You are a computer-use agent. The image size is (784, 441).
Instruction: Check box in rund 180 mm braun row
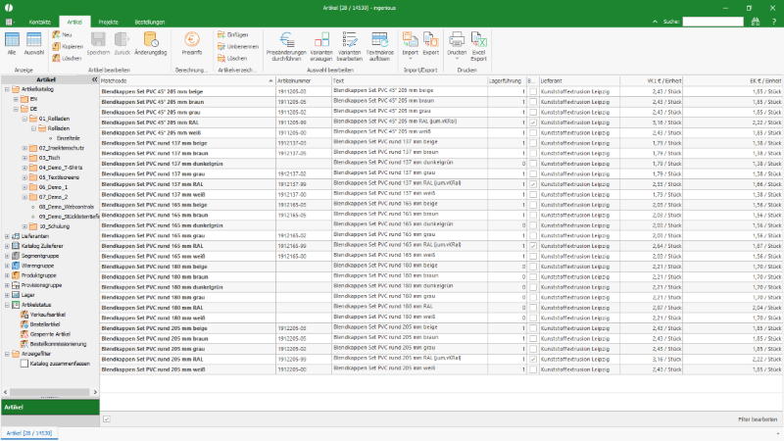(533, 276)
